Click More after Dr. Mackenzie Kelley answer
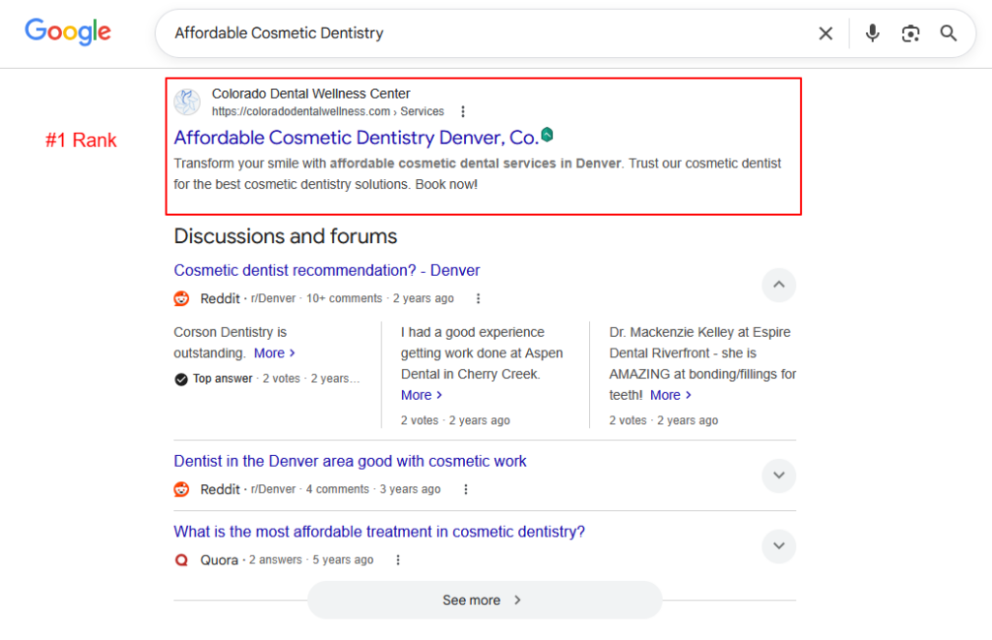 670,395
